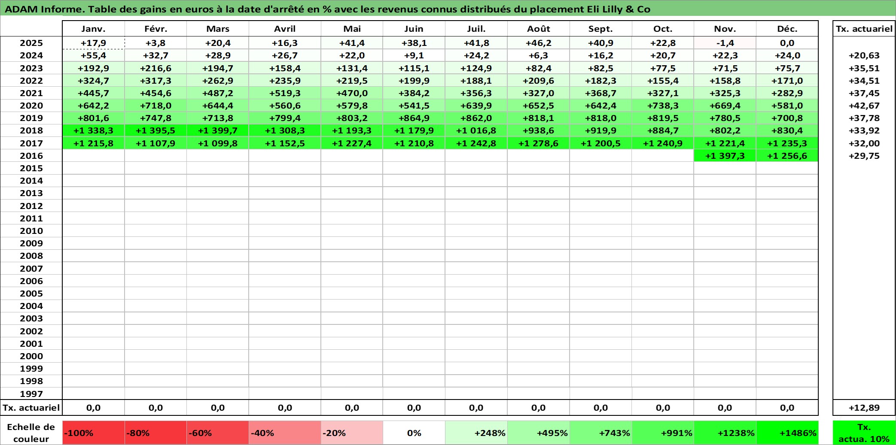This screenshot has width=896, height=445.
Task: Click the -1,4 cell for Nov. 2025
Action: [x=725, y=43]
